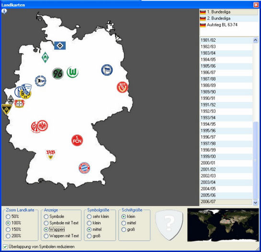Click the Borussia Mönchengladbach crest
The height and width of the screenshot is (252, 261).
[11, 100]
